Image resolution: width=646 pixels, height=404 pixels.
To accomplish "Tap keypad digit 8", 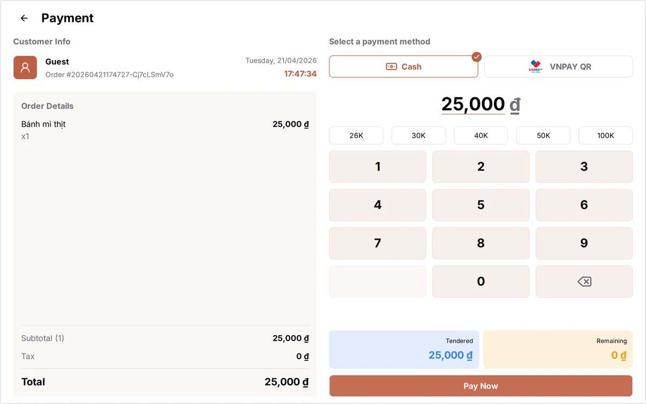I will coord(481,243).
